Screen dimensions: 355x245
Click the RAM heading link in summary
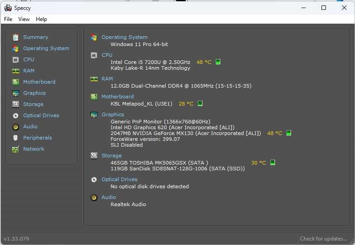coord(107,79)
